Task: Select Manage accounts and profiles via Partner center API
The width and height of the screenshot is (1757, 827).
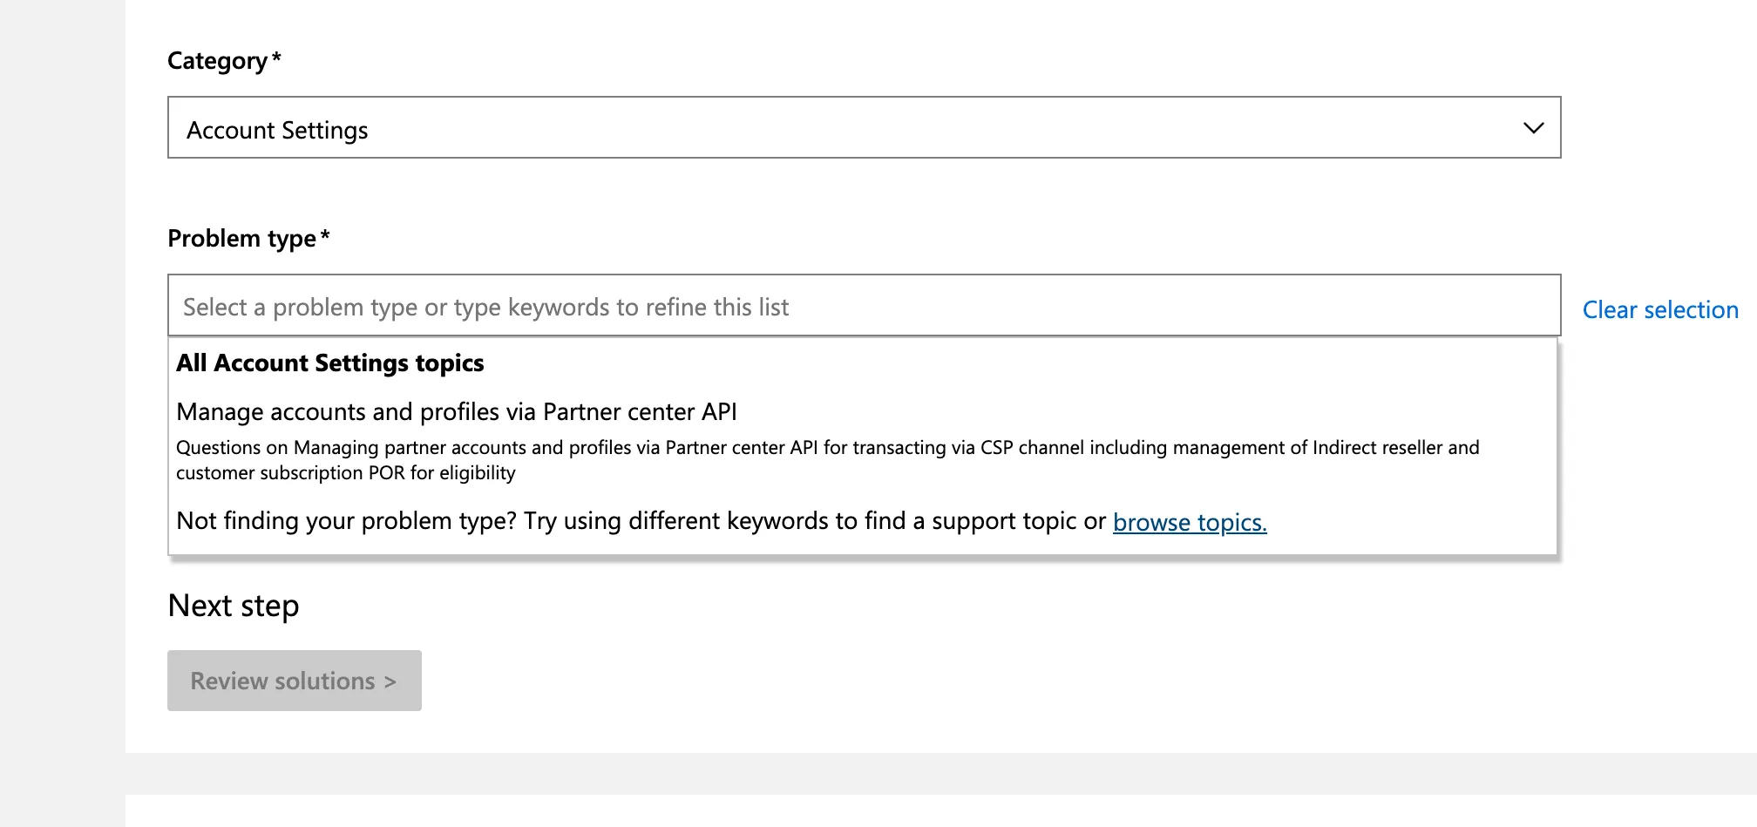Action: [x=457, y=411]
